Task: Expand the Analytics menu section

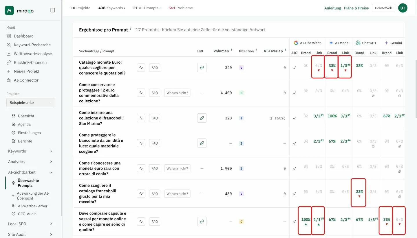Action: (x=30, y=162)
